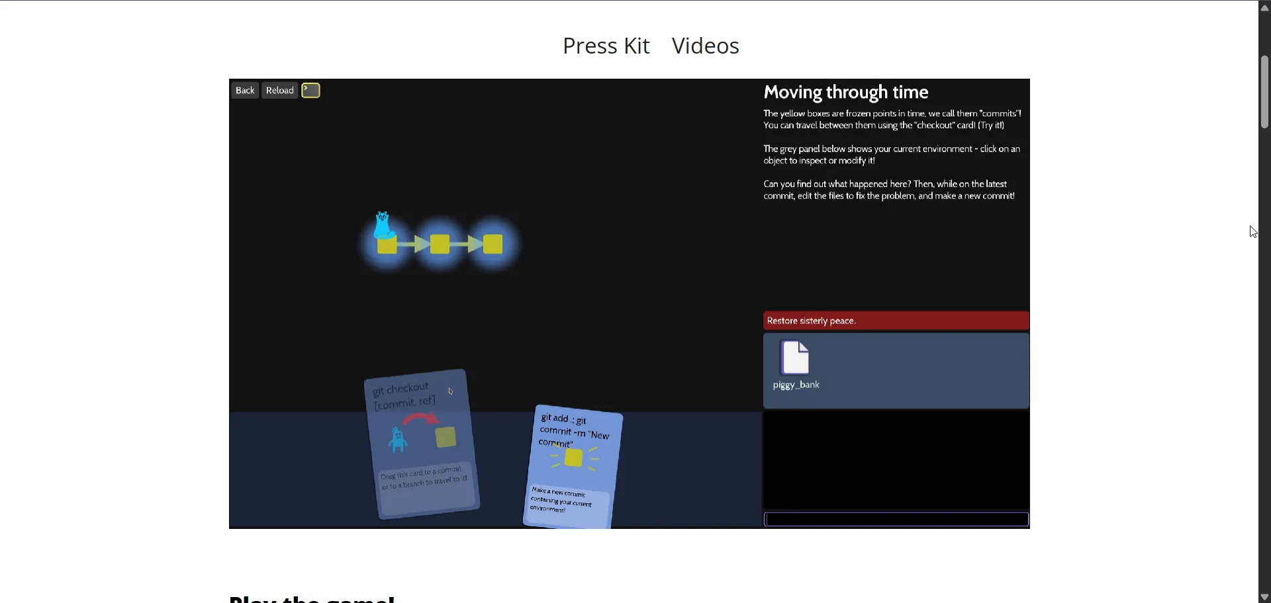
Task: Select the middle yellow commit node
Action: (440, 244)
